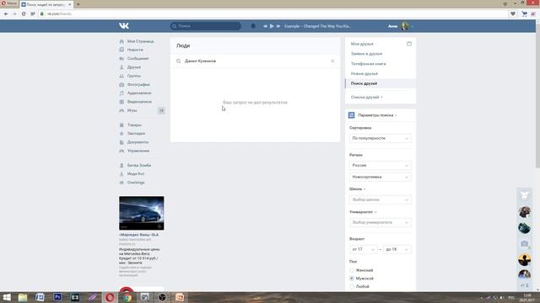Viewport: 540px width, 303px height.
Task: Open the sorting dropdown По популярности
Action: (x=381, y=138)
